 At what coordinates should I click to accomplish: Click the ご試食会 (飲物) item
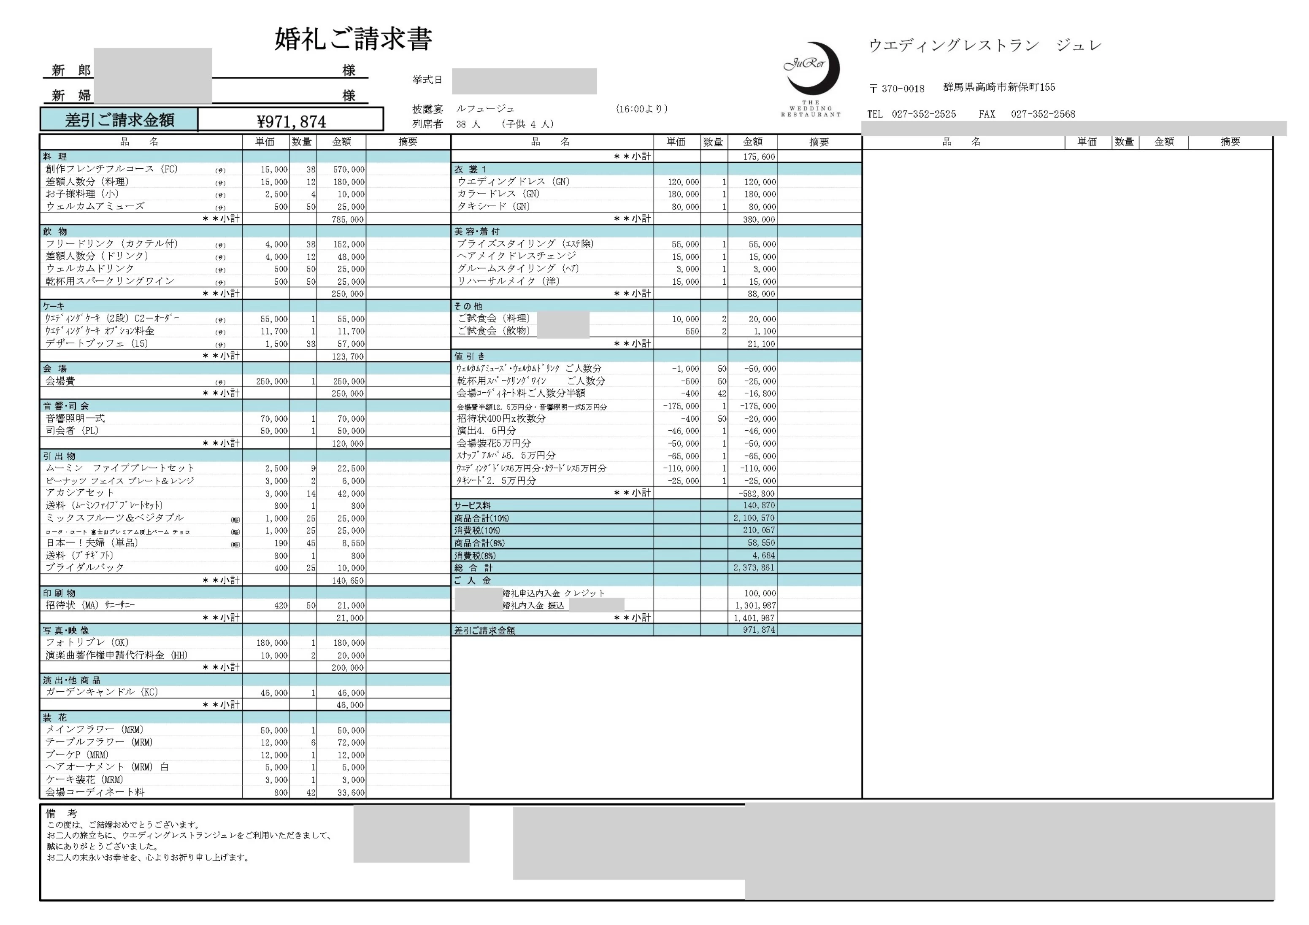[494, 331]
